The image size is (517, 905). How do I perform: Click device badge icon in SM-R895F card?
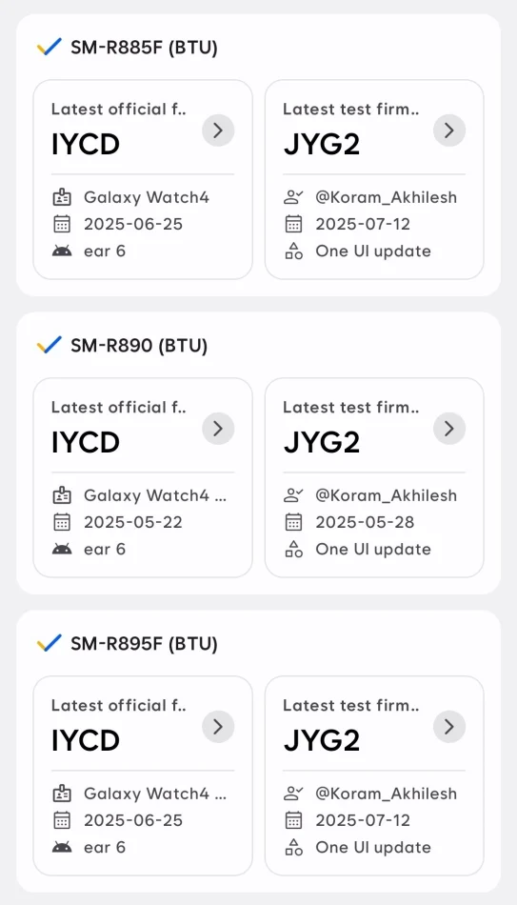62,794
